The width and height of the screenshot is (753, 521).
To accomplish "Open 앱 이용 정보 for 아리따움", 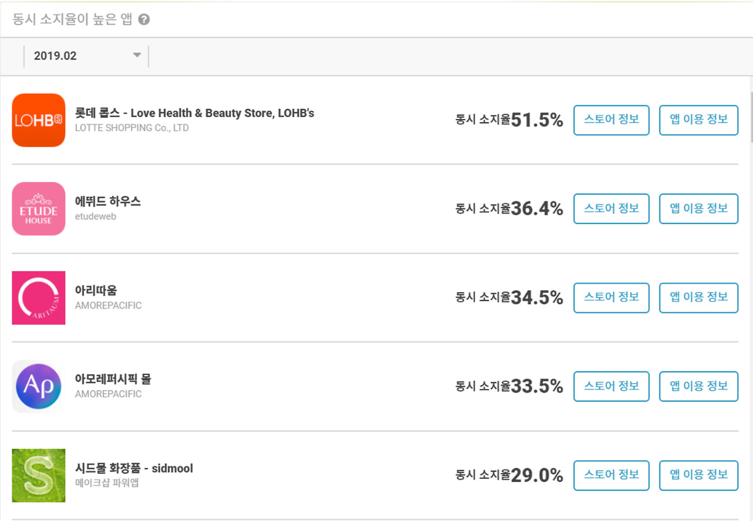I will pyautogui.click(x=698, y=297).
